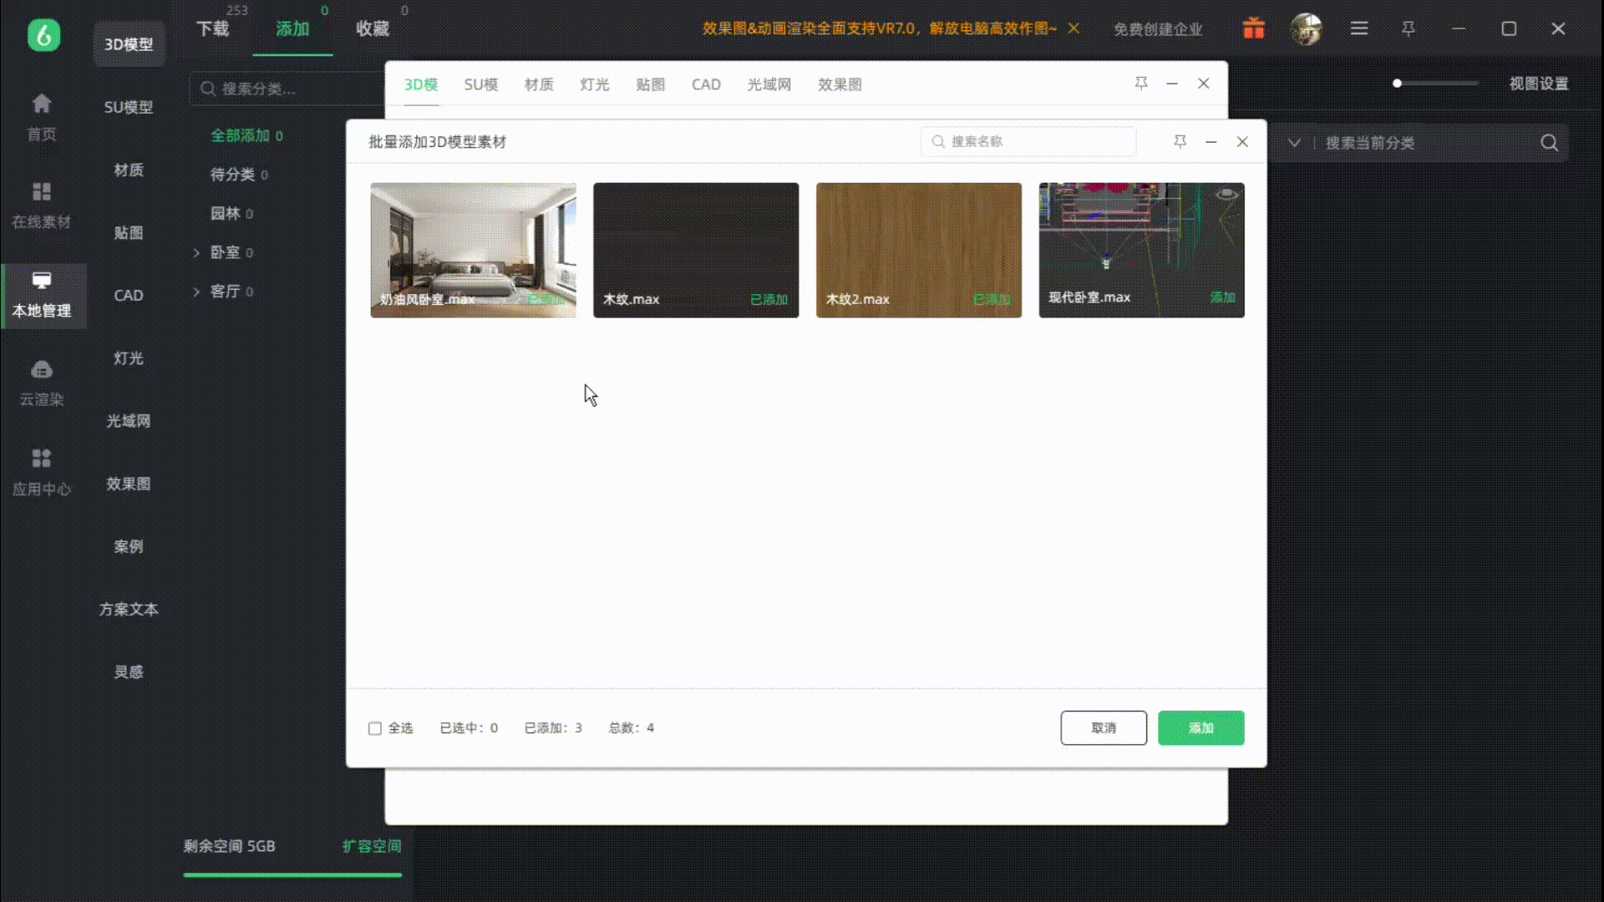
Task: Select the 贴图 tab in window
Action: [x=650, y=84]
